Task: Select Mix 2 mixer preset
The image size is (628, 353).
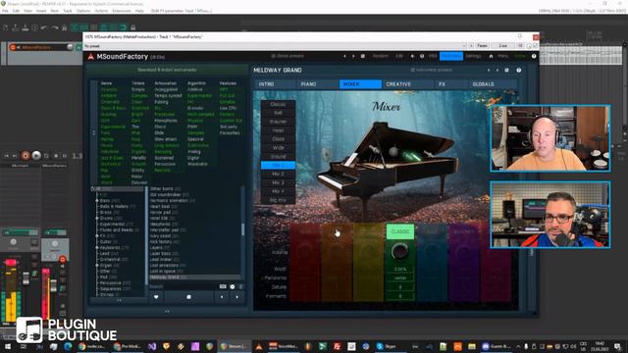Action: coord(278,175)
